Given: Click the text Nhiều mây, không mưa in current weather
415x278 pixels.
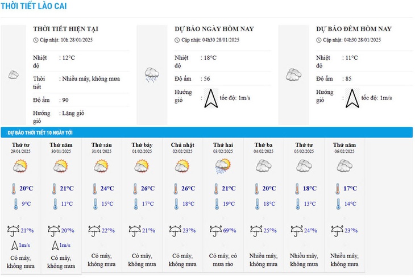Looking at the screenshot, I should point(91,79).
